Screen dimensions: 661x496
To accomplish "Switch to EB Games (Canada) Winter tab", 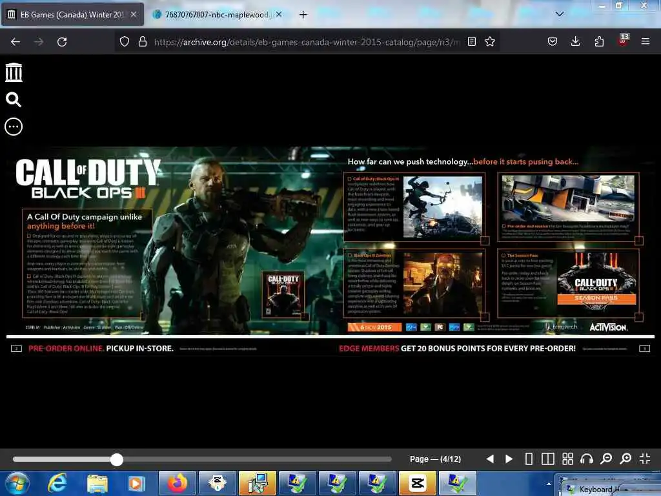I will [x=72, y=15].
